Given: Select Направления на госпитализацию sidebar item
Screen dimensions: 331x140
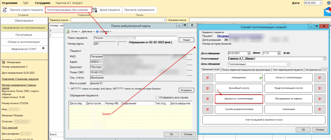Looking at the screenshot, I should (24, 28).
